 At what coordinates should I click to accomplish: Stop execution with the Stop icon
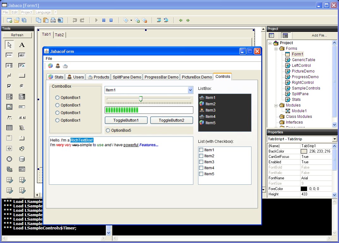pos(111,20)
